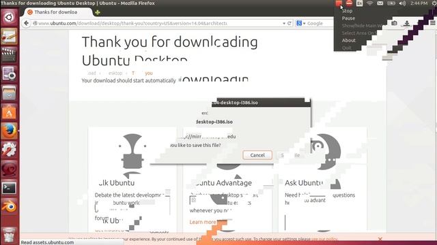Open Google search engine selector dropdown
437x245 pixels.
click(x=300, y=23)
